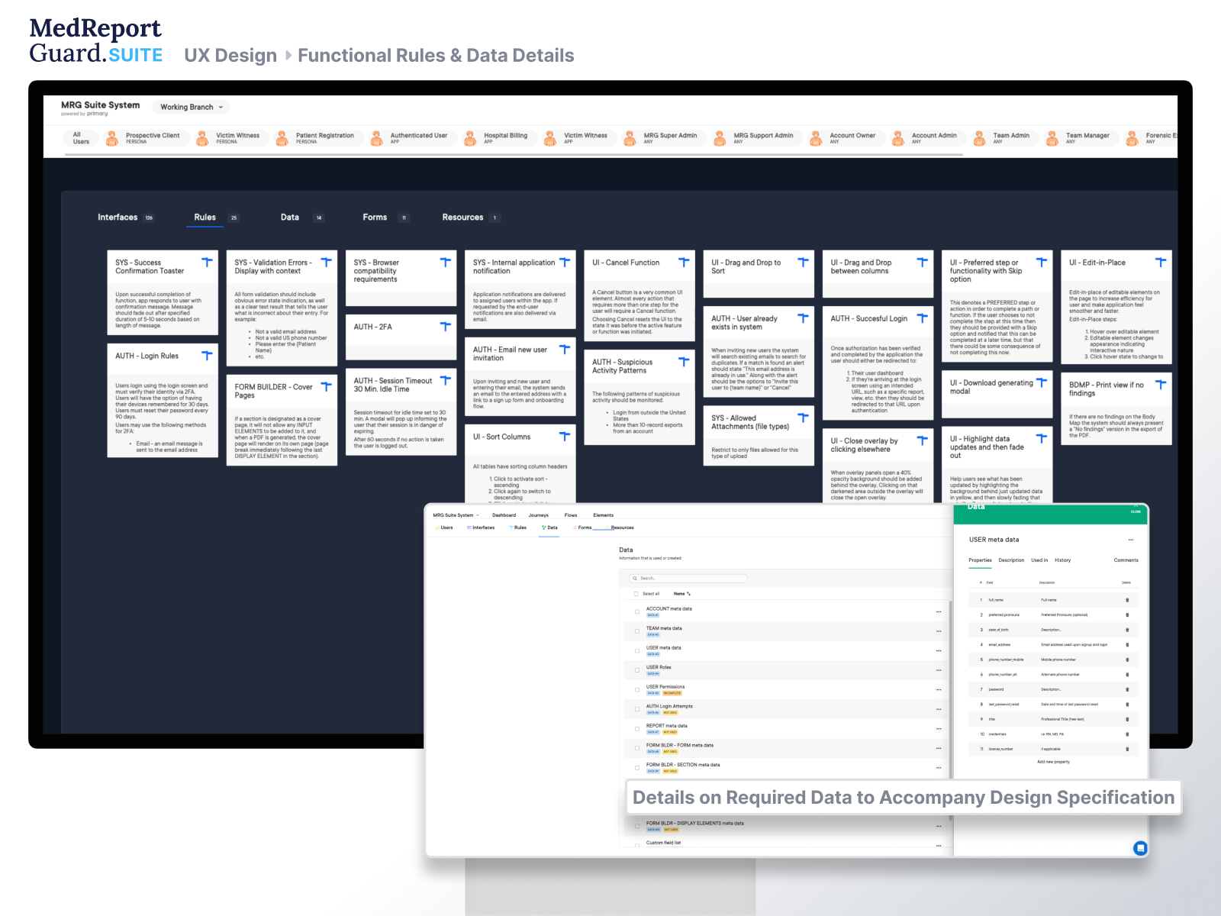The width and height of the screenshot is (1221, 916).
Task: Click Prospective Client persona avatar
Action: coord(112,138)
